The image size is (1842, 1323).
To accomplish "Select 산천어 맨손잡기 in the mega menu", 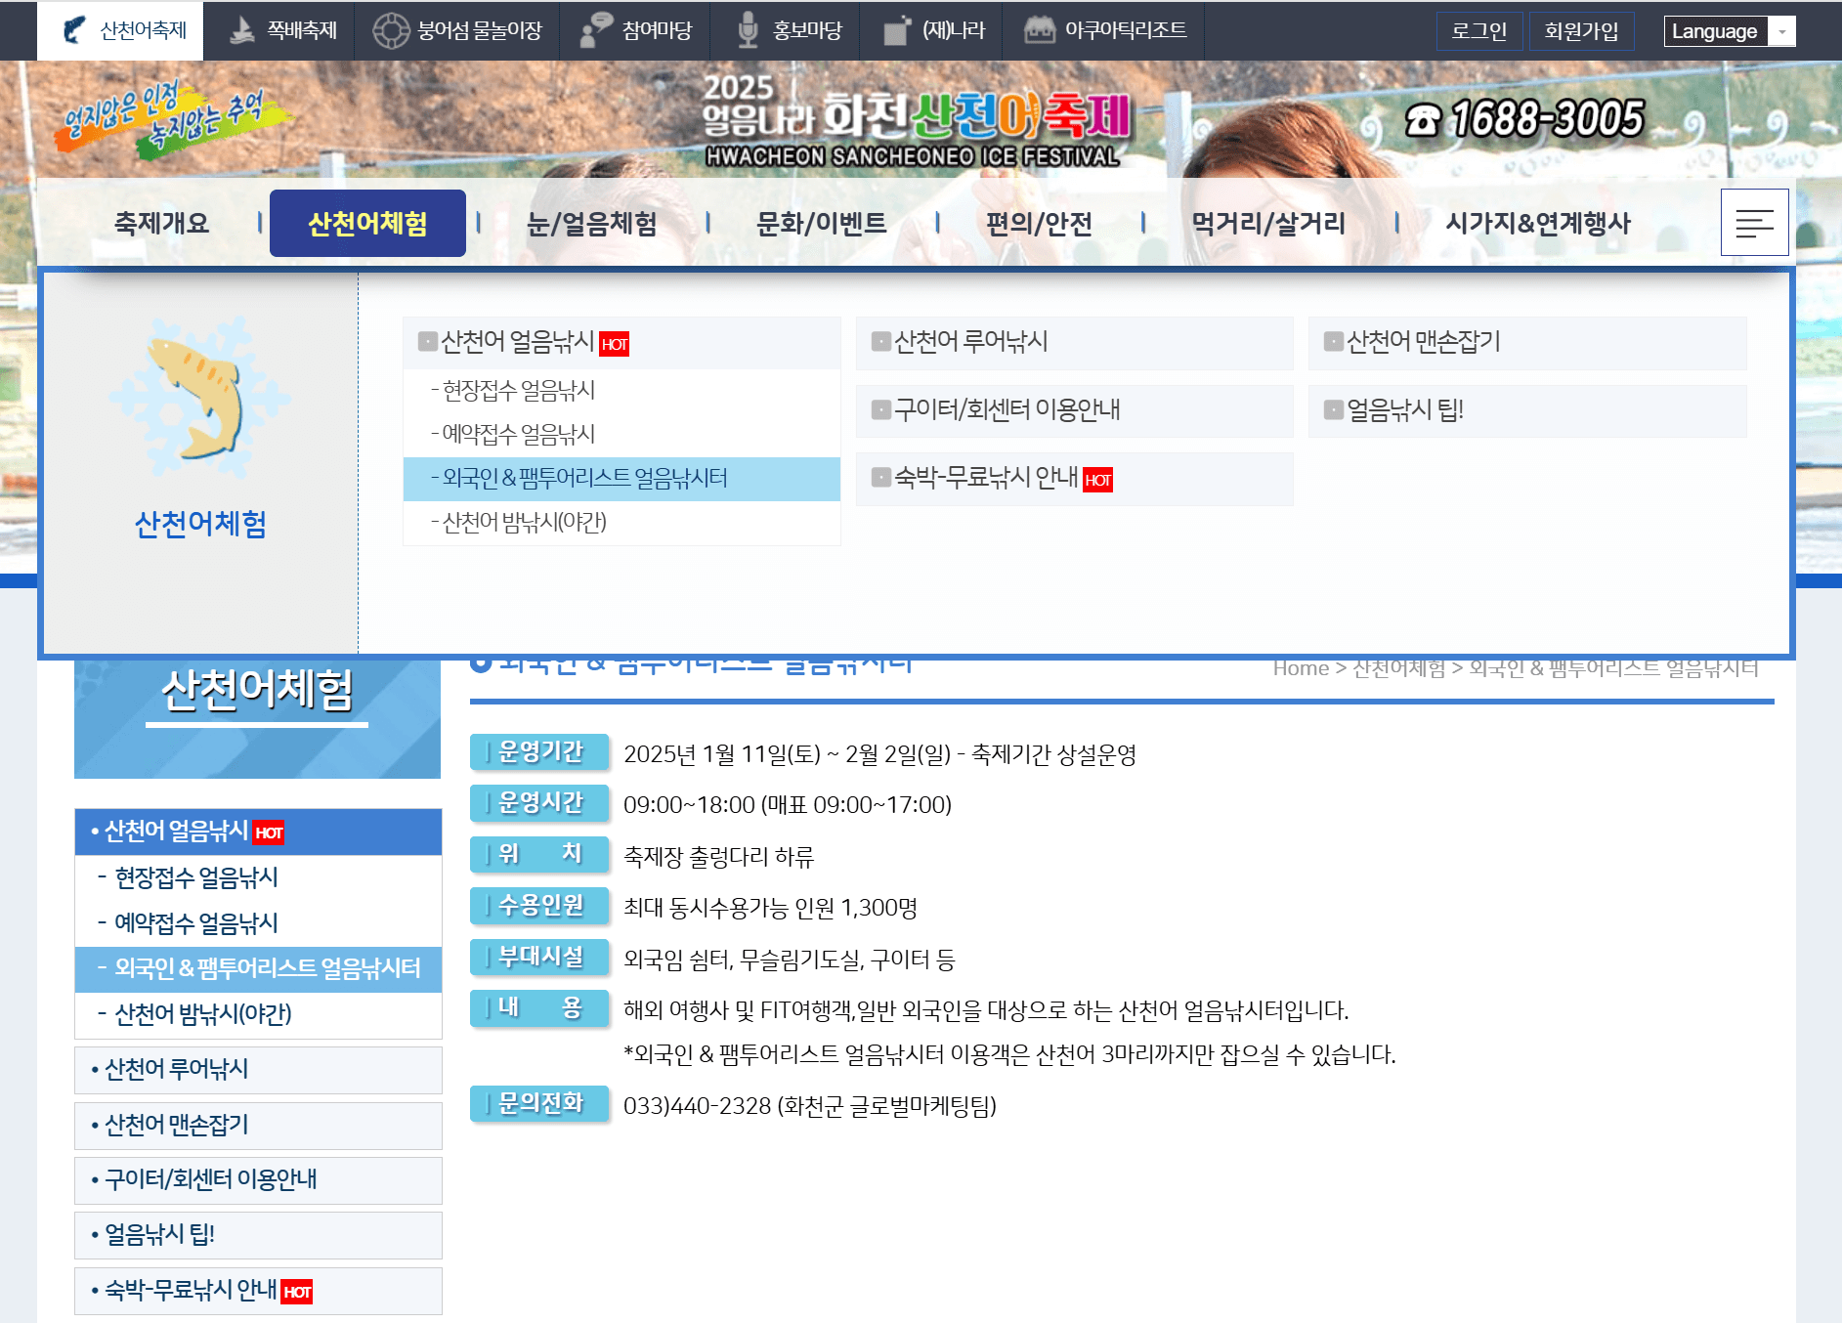I will point(1527,342).
